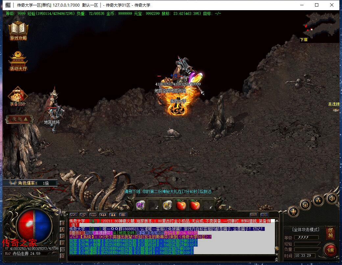This screenshot has height=265, width=342.
Task: Click the third chat toolbar button
Action: 93,215
